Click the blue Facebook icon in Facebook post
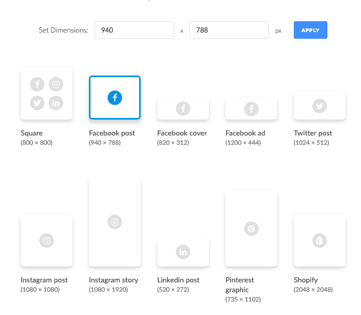The width and height of the screenshot is (361, 315). 115,98
